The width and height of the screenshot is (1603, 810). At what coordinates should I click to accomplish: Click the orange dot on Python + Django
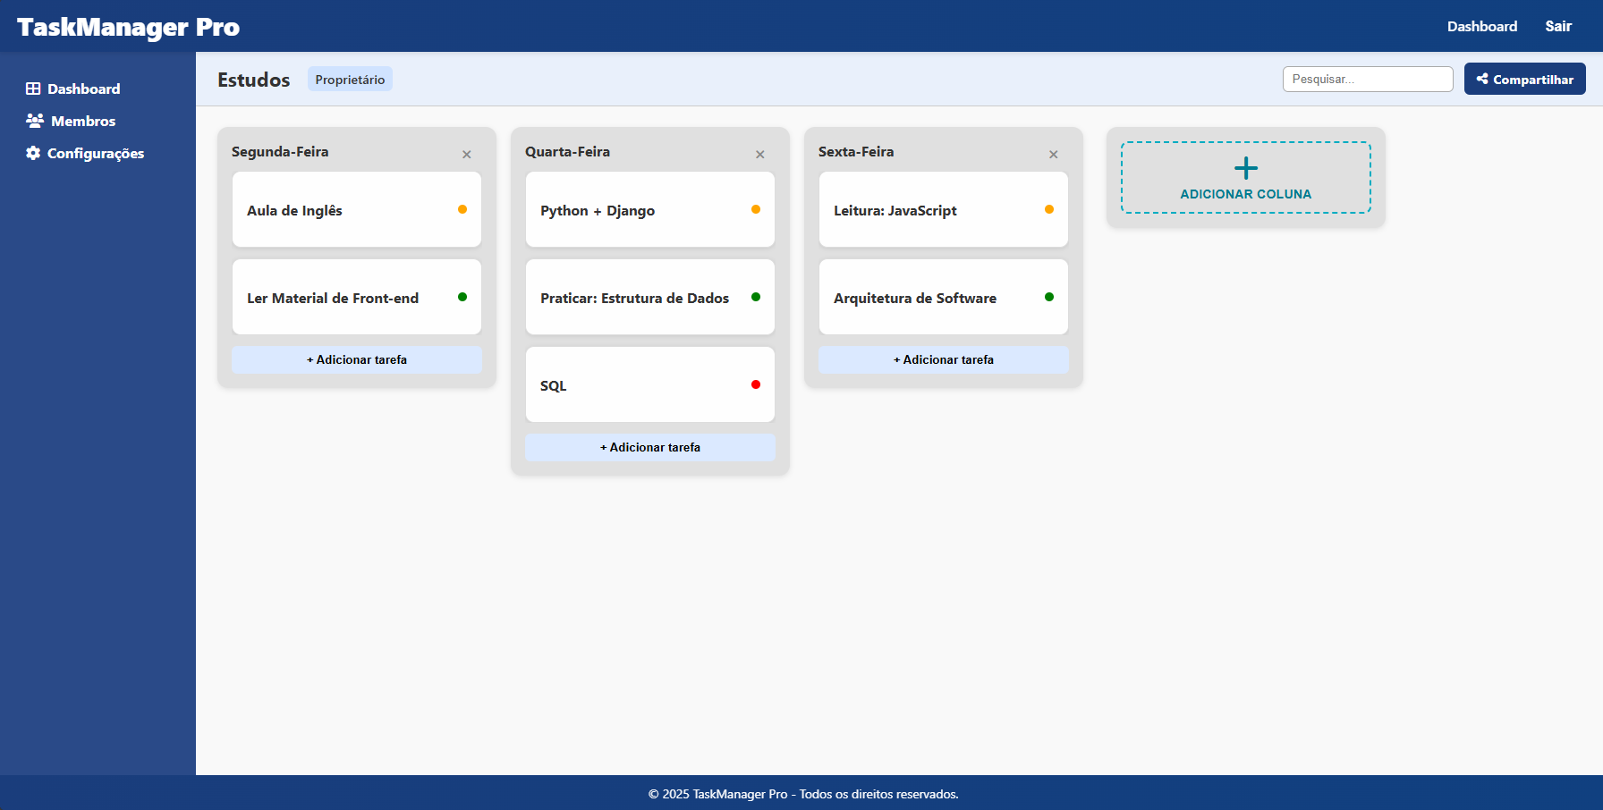(x=756, y=209)
